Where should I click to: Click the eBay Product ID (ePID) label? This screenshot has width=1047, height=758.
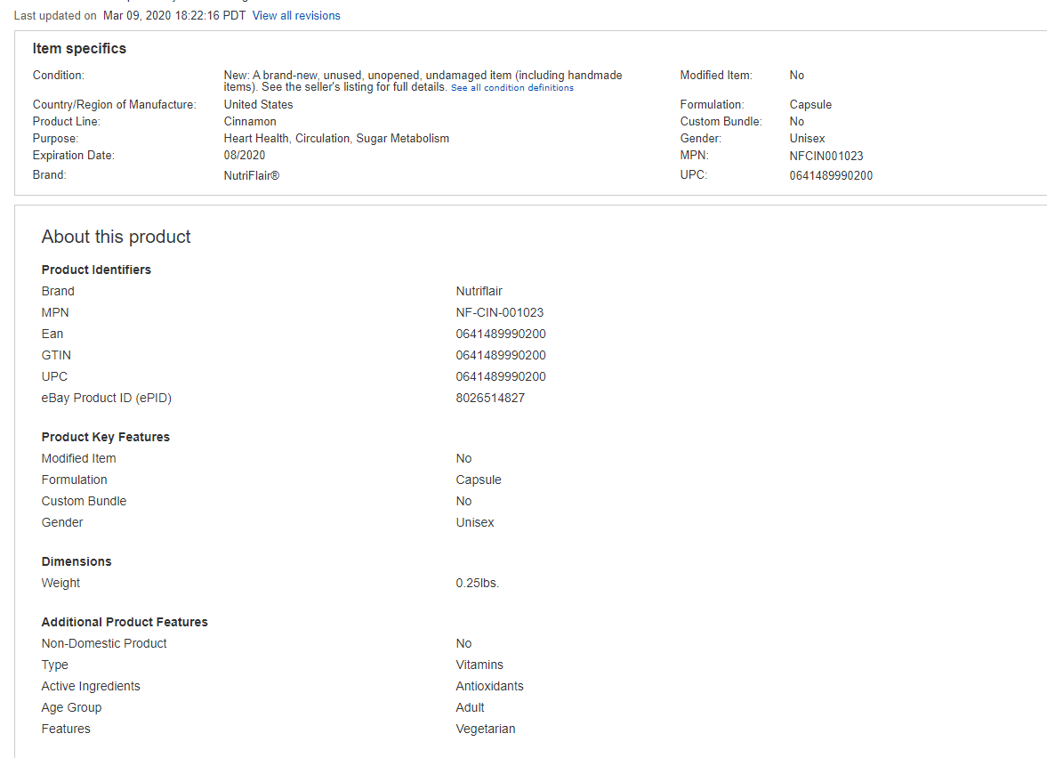coord(106,398)
